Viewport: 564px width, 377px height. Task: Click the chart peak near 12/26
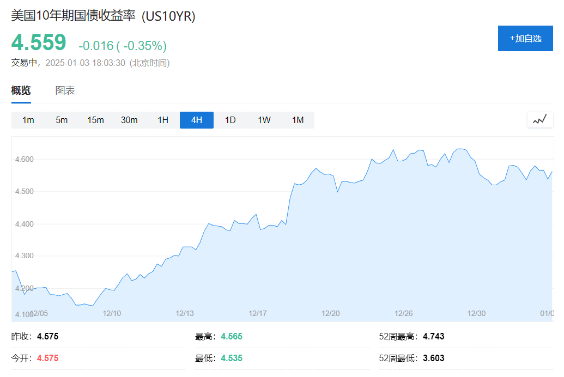[x=393, y=150]
